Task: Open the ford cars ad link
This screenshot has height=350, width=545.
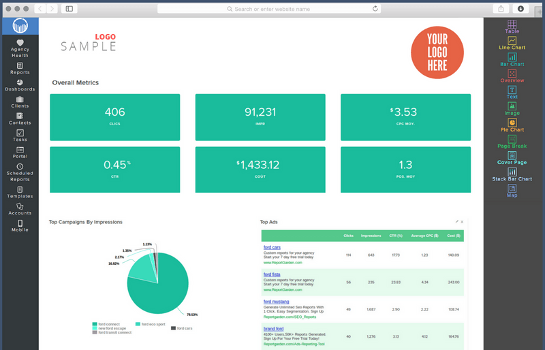Action: (x=272, y=247)
